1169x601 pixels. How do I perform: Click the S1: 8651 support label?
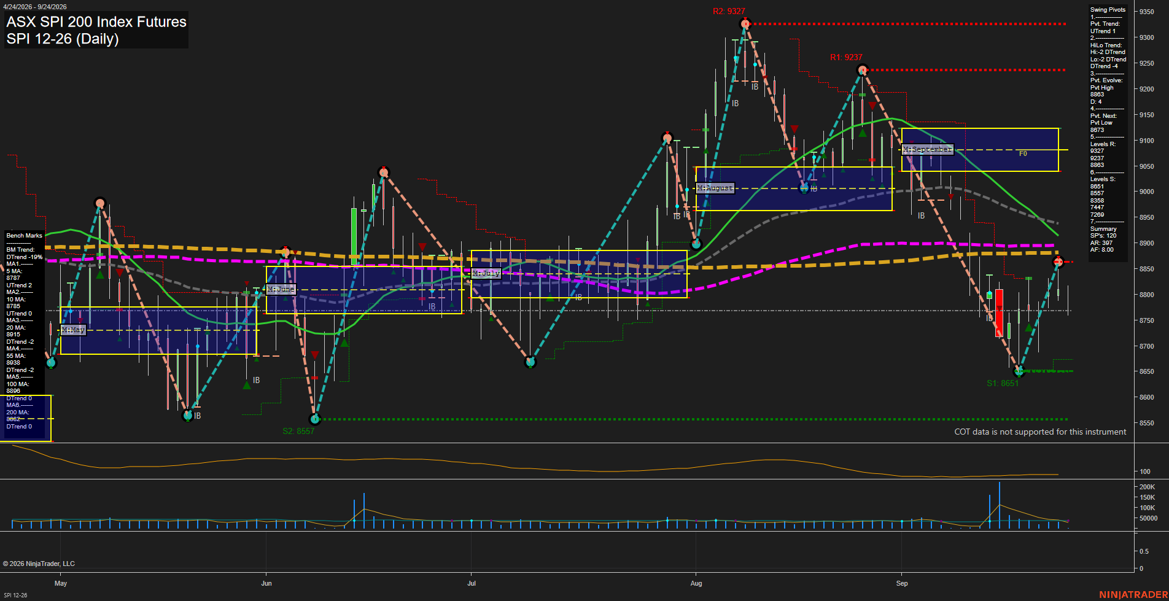click(1003, 383)
